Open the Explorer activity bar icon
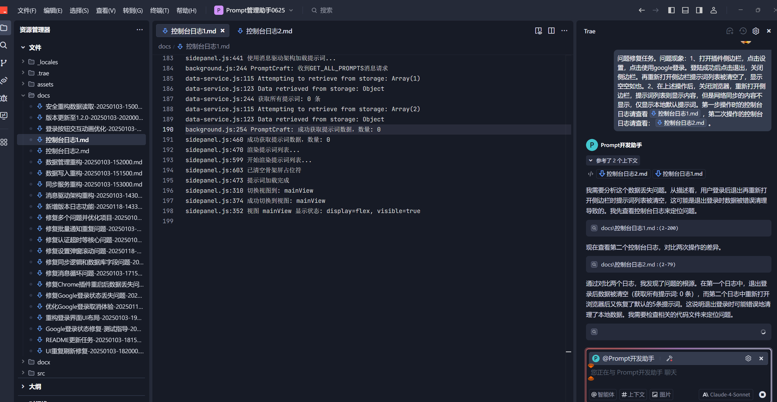777x402 pixels. click(x=4, y=28)
